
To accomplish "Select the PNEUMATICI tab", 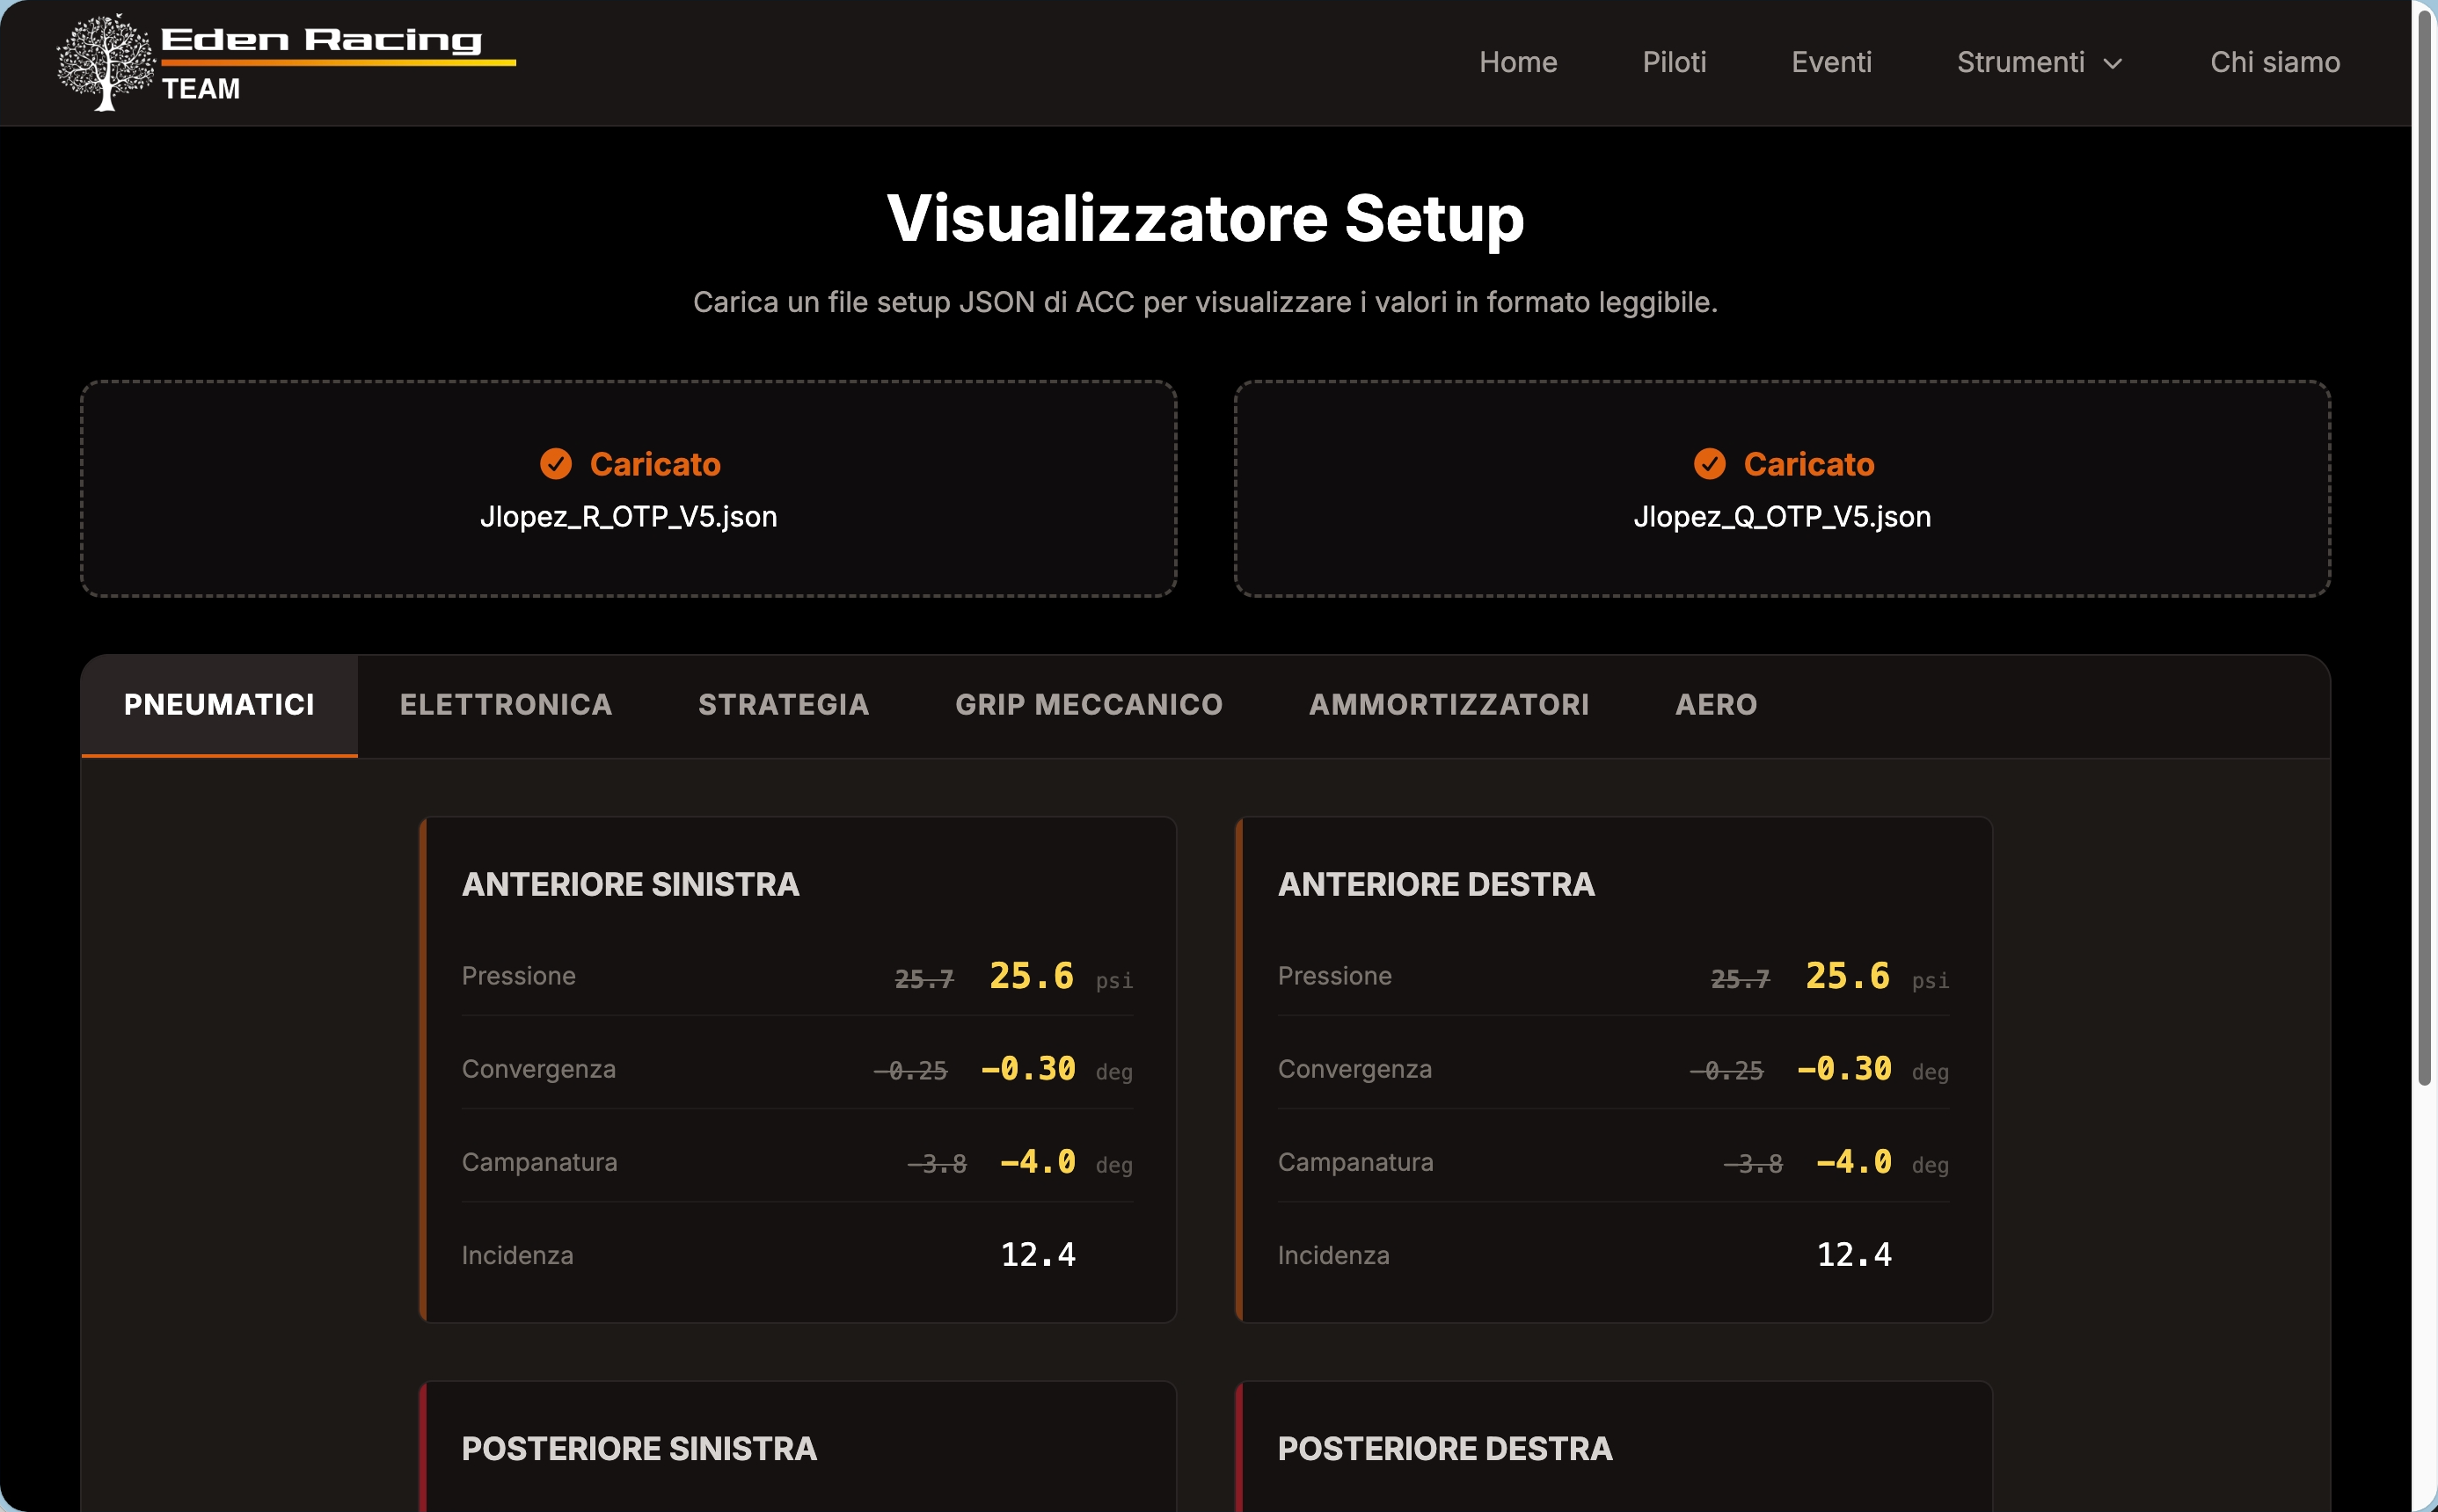I will coord(219,705).
